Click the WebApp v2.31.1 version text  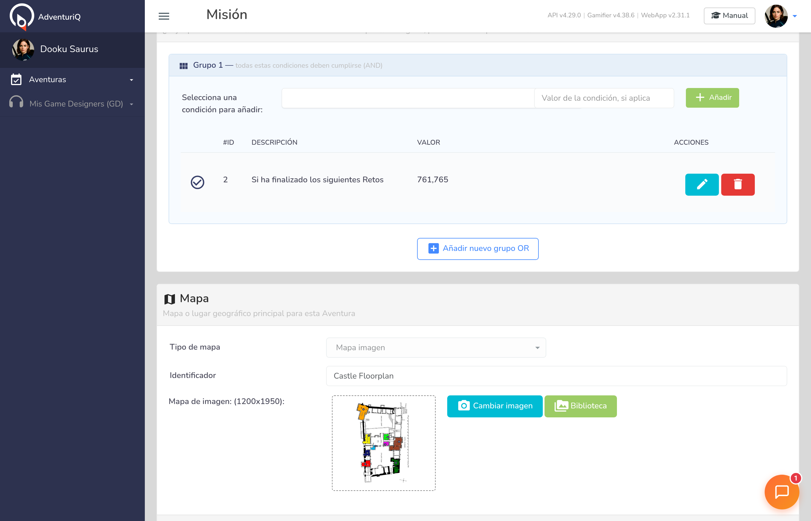click(665, 15)
